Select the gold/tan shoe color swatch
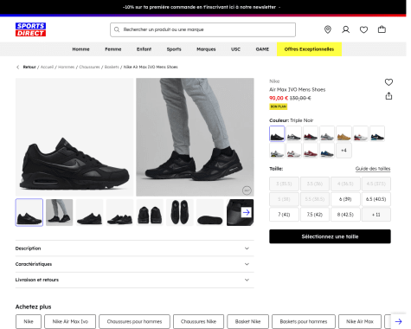This screenshot has height=329, width=411. [344, 133]
